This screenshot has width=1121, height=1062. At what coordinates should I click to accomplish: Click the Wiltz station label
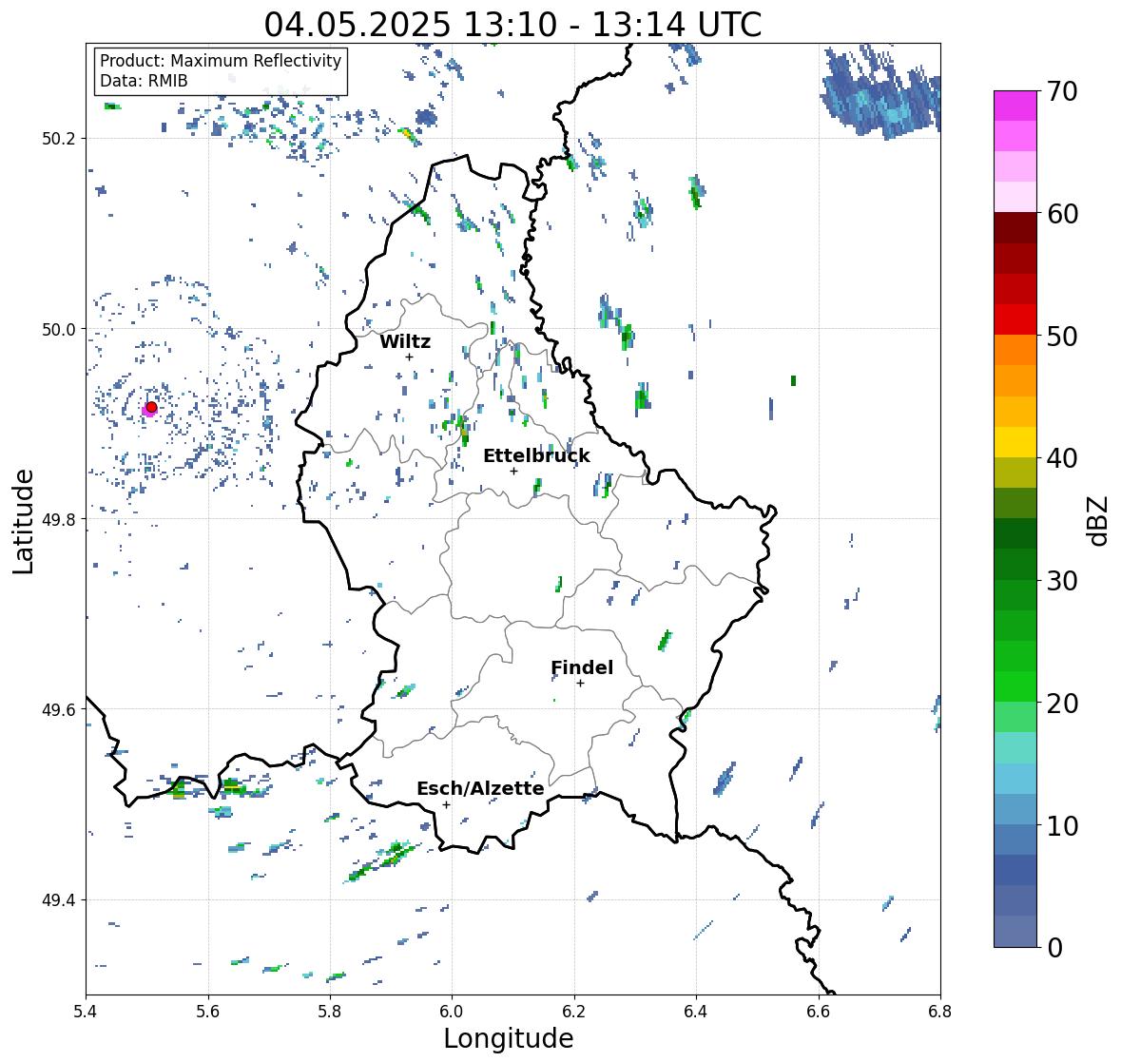point(405,341)
